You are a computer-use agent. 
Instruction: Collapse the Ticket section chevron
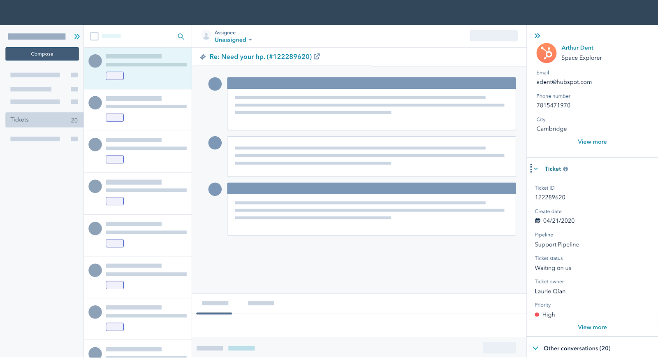tap(536, 169)
